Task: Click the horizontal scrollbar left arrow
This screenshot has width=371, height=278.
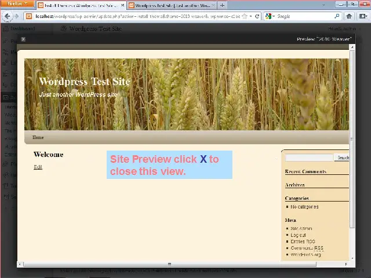Action: click(20, 264)
